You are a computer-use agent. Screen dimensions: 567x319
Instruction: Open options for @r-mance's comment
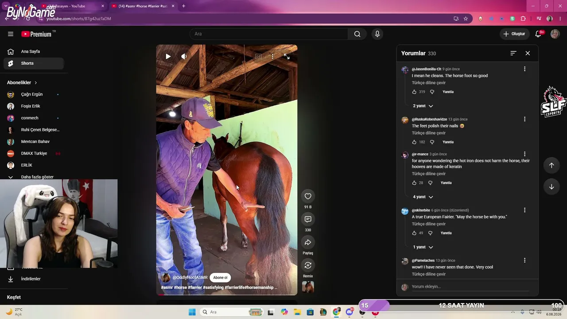[x=524, y=154]
